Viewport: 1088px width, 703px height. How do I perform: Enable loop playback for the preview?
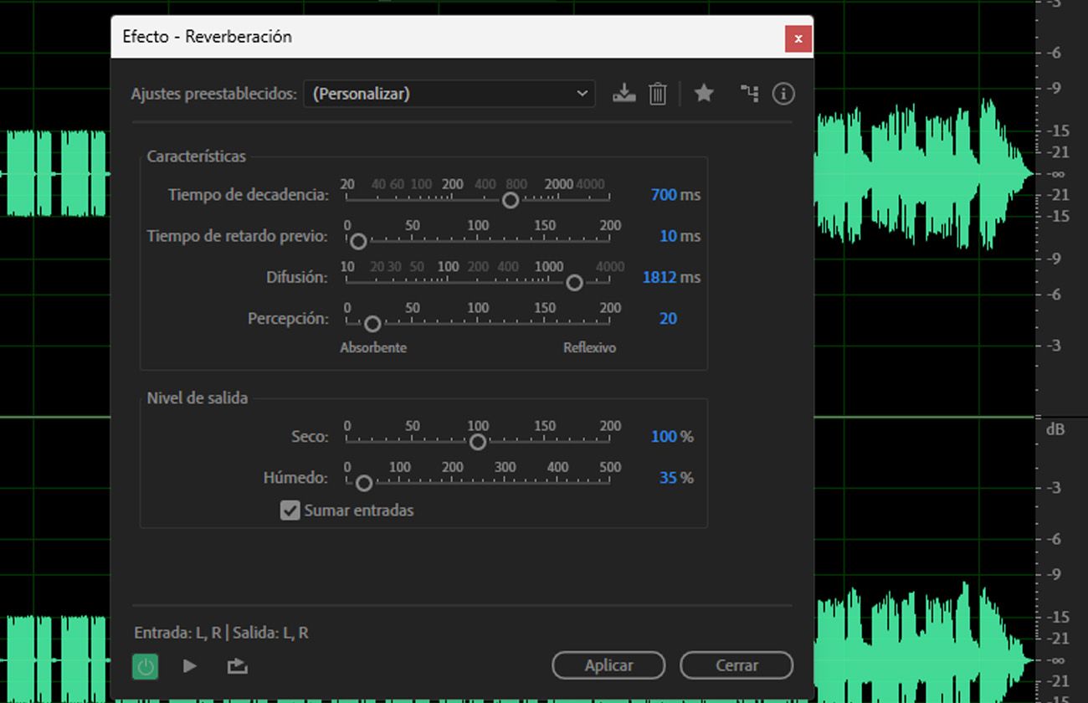pyautogui.click(x=237, y=665)
